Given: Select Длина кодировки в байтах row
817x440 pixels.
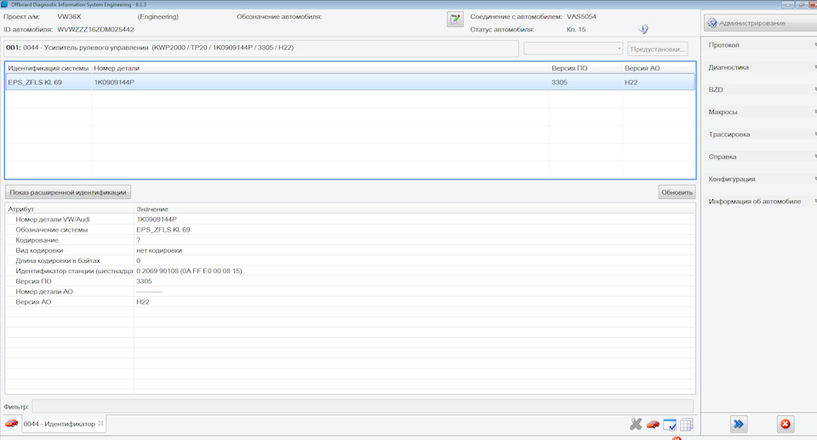Looking at the screenshot, I should (350, 260).
